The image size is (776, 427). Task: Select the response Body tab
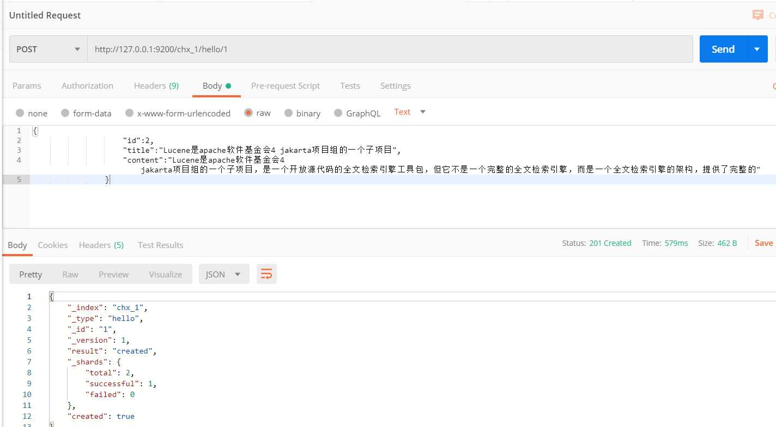tap(17, 245)
